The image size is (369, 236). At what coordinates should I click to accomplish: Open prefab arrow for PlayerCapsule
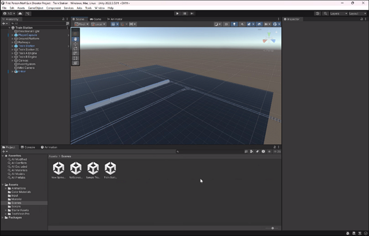(x=69, y=35)
